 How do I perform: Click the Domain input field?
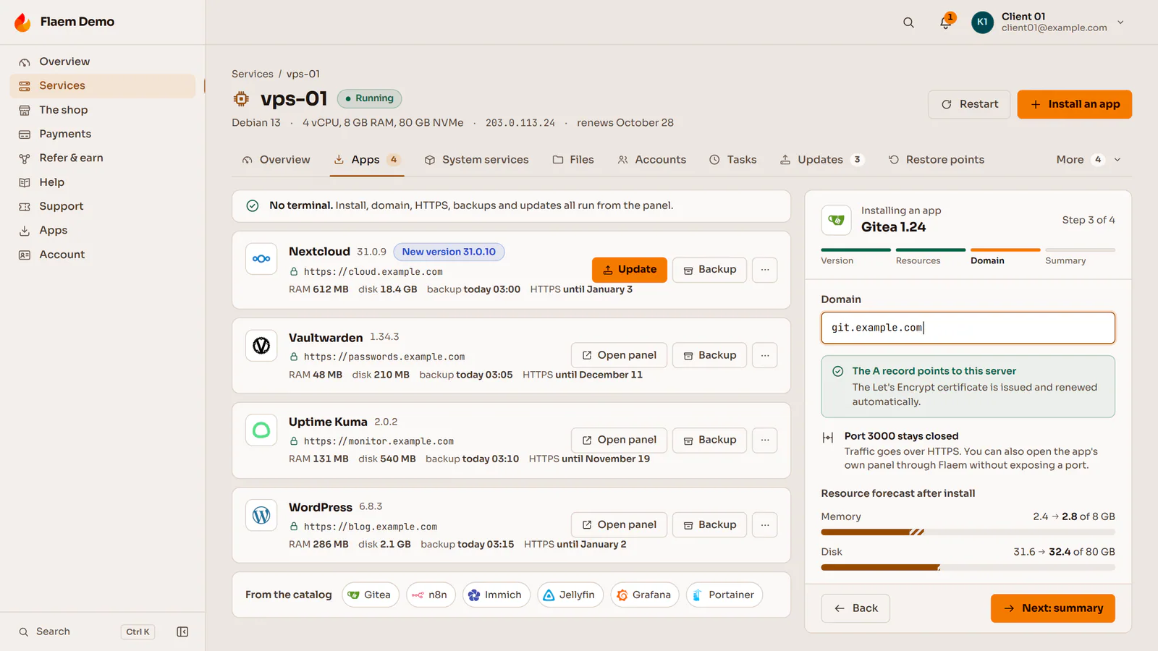(x=968, y=328)
